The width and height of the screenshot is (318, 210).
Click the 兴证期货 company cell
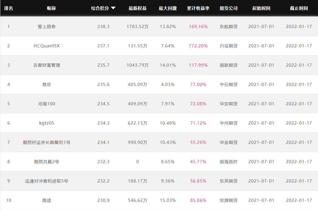[x=229, y=46]
